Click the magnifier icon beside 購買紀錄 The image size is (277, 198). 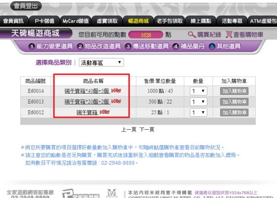(x=192, y=35)
